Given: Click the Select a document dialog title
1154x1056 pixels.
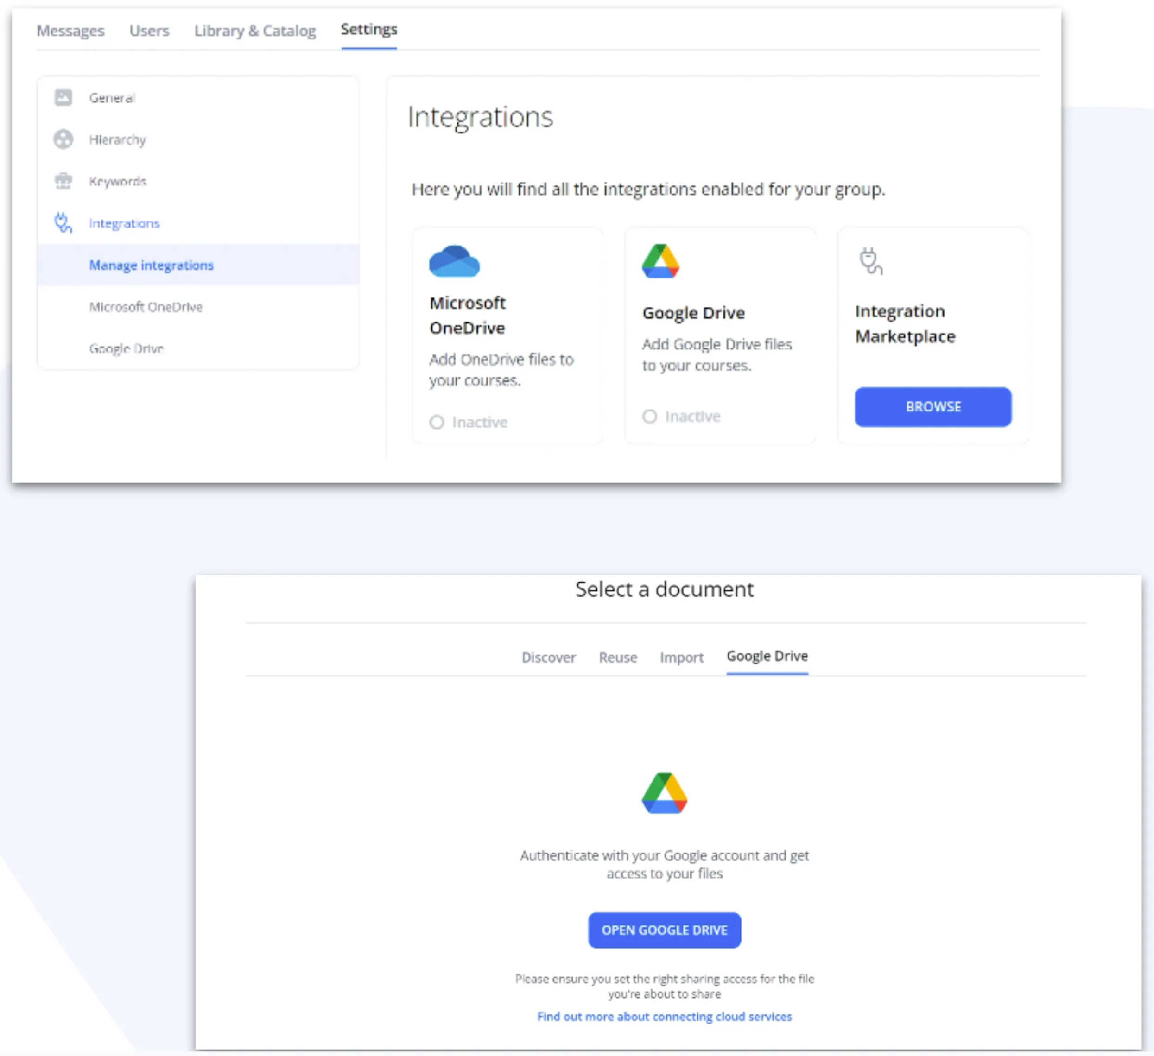Looking at the screenshot, I should click(x=664, y=589).
